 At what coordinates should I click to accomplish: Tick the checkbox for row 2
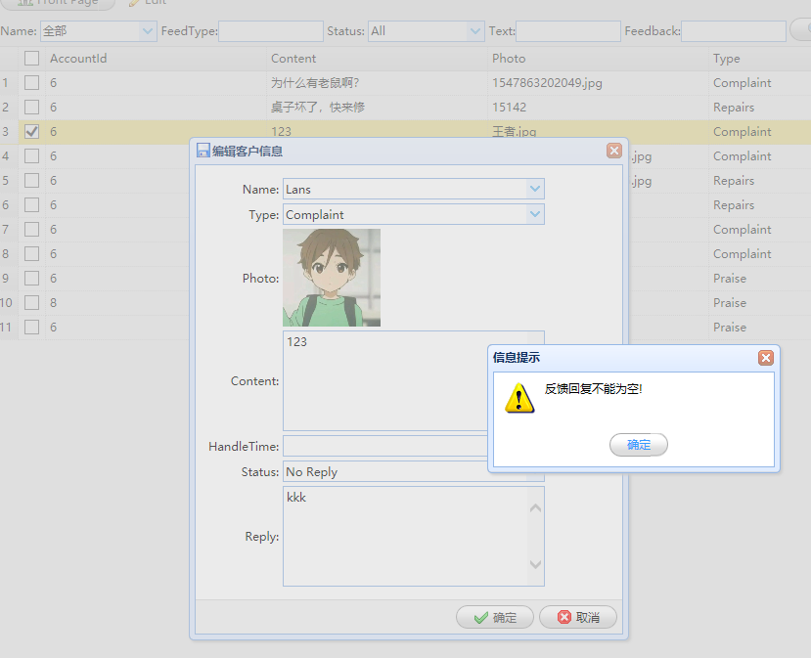click(x=31, y=107)
